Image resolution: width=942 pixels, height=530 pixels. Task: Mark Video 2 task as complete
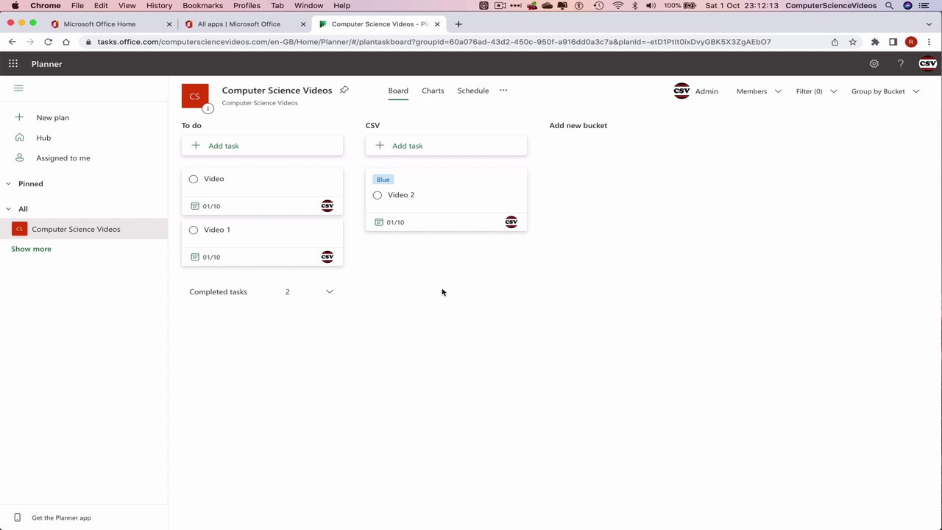(378, 195)
